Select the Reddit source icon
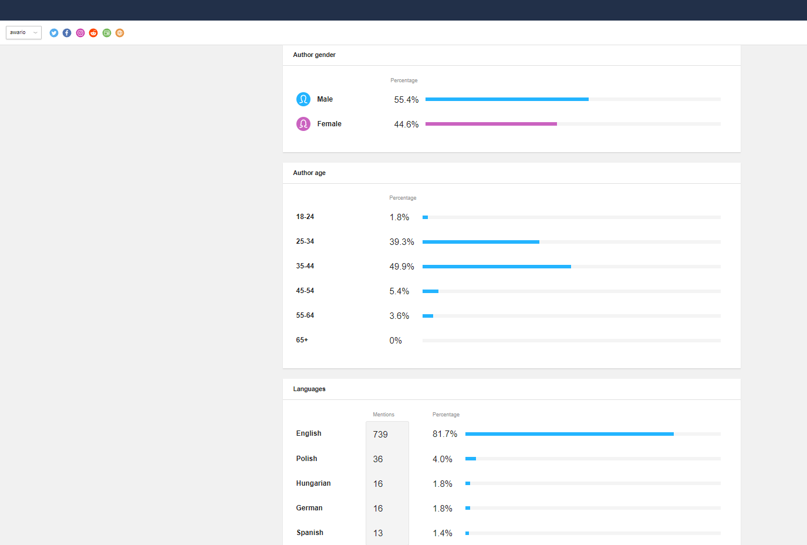This screenshot has width=807, height=545. point(93,33)
